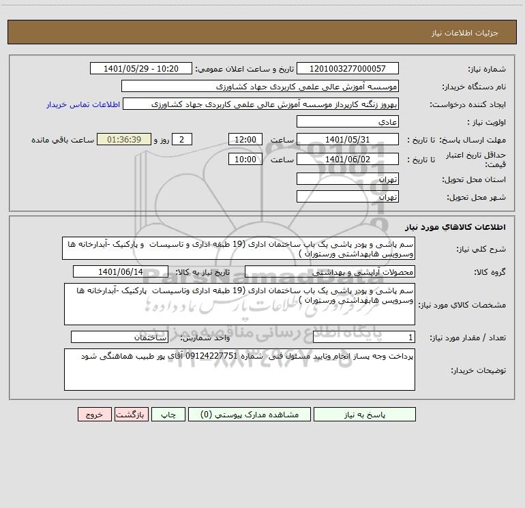Screen dimensions: 525x508
Task: Click the شهر محل تحویل field تهران
Action: point(348,196)
